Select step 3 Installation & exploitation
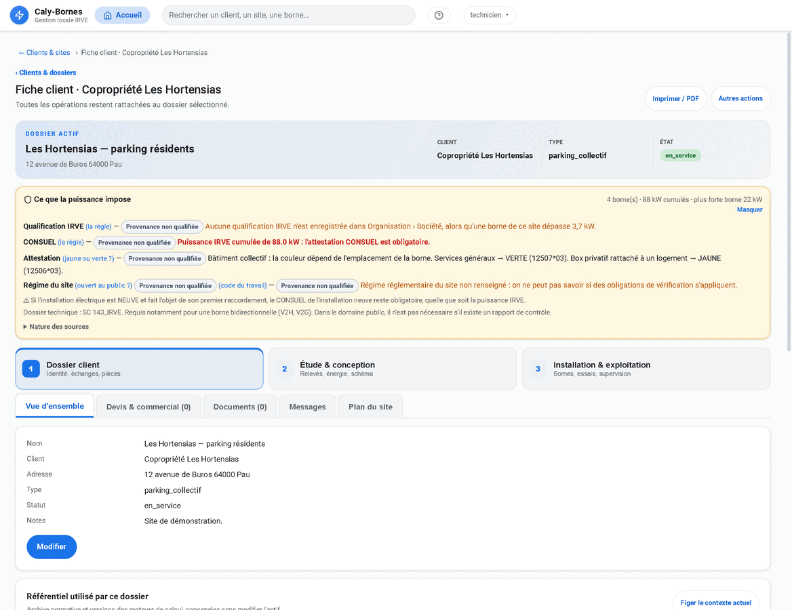Image resolution: width=792 pixels, height=610 pixels. (x=646, y=369)
